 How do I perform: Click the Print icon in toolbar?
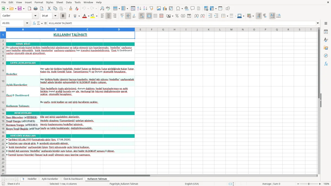(36, 9)
